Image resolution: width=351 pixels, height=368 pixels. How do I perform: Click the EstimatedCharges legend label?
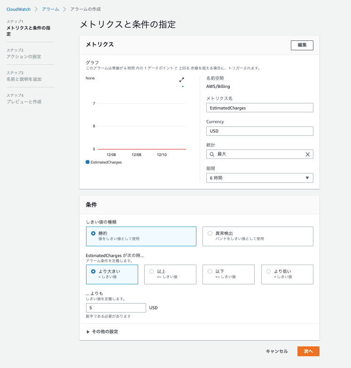click(x=106, y=162)
